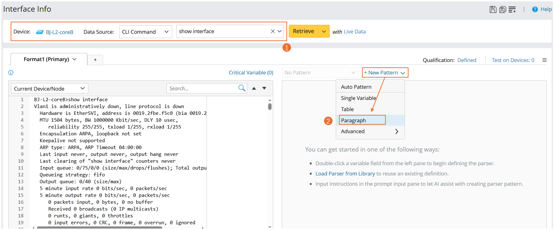This screenshot has height=230, width=554.
Task: Choose Auto Pattern in the pattern menu
Action: [356, 87]
